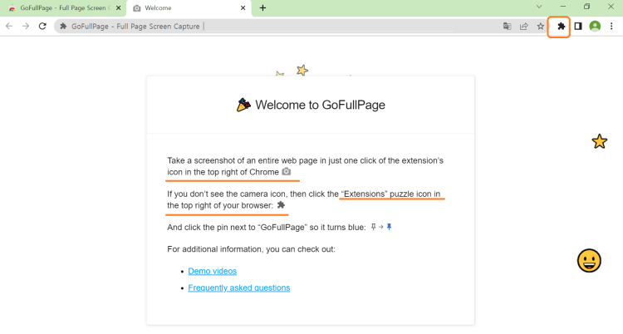Click the browser forward arrow
The width and height of the screenshot is (623, 334).
coord(26,27)
